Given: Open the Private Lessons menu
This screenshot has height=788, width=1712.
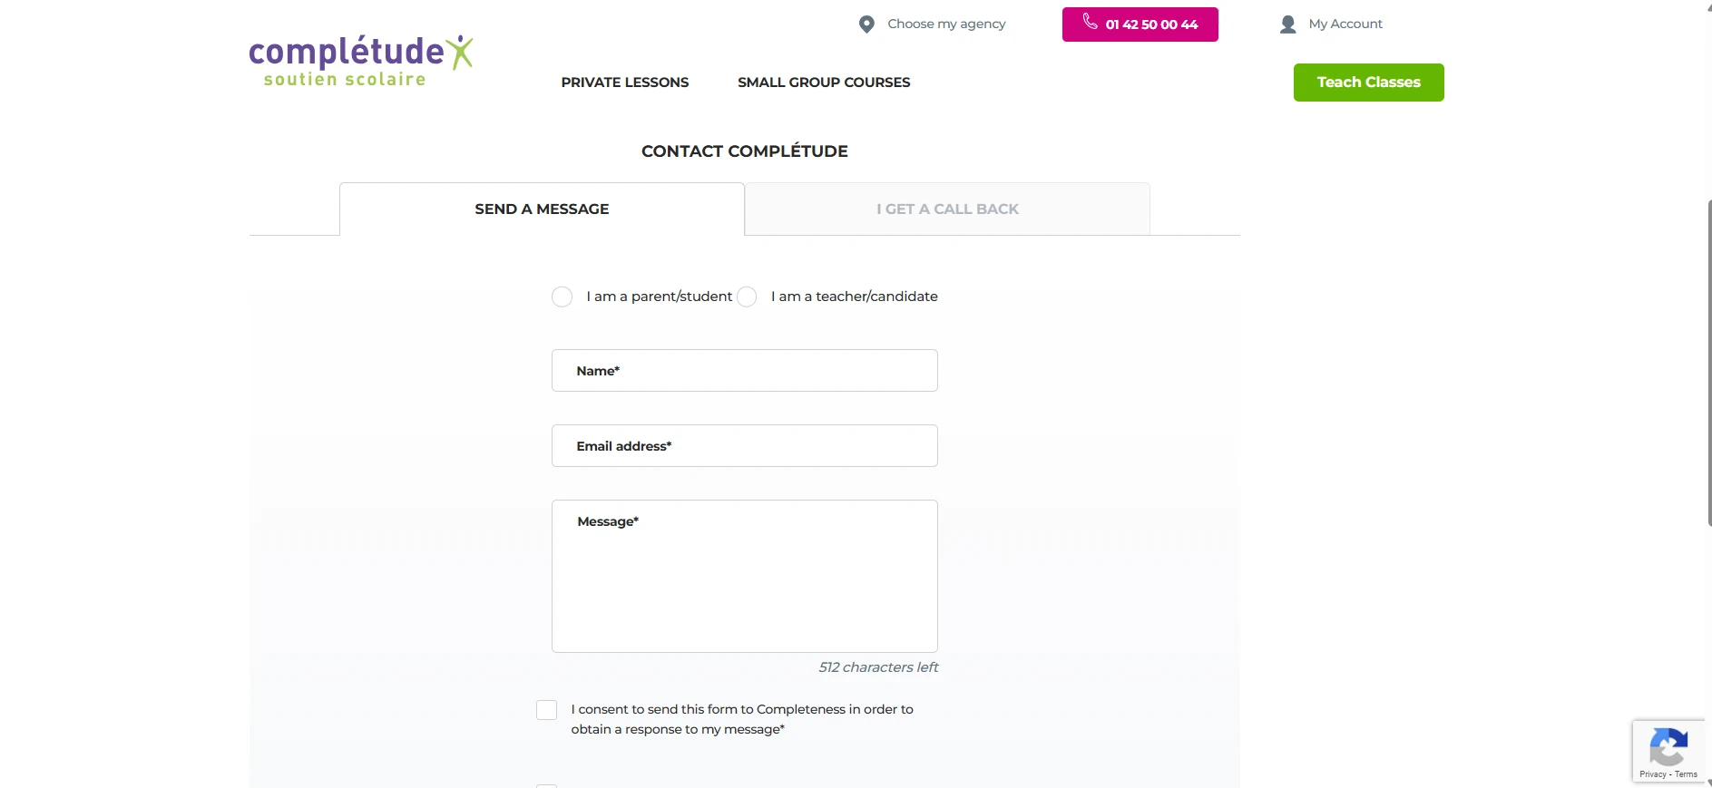Looking at the screenshot, I should click(624, 83).
